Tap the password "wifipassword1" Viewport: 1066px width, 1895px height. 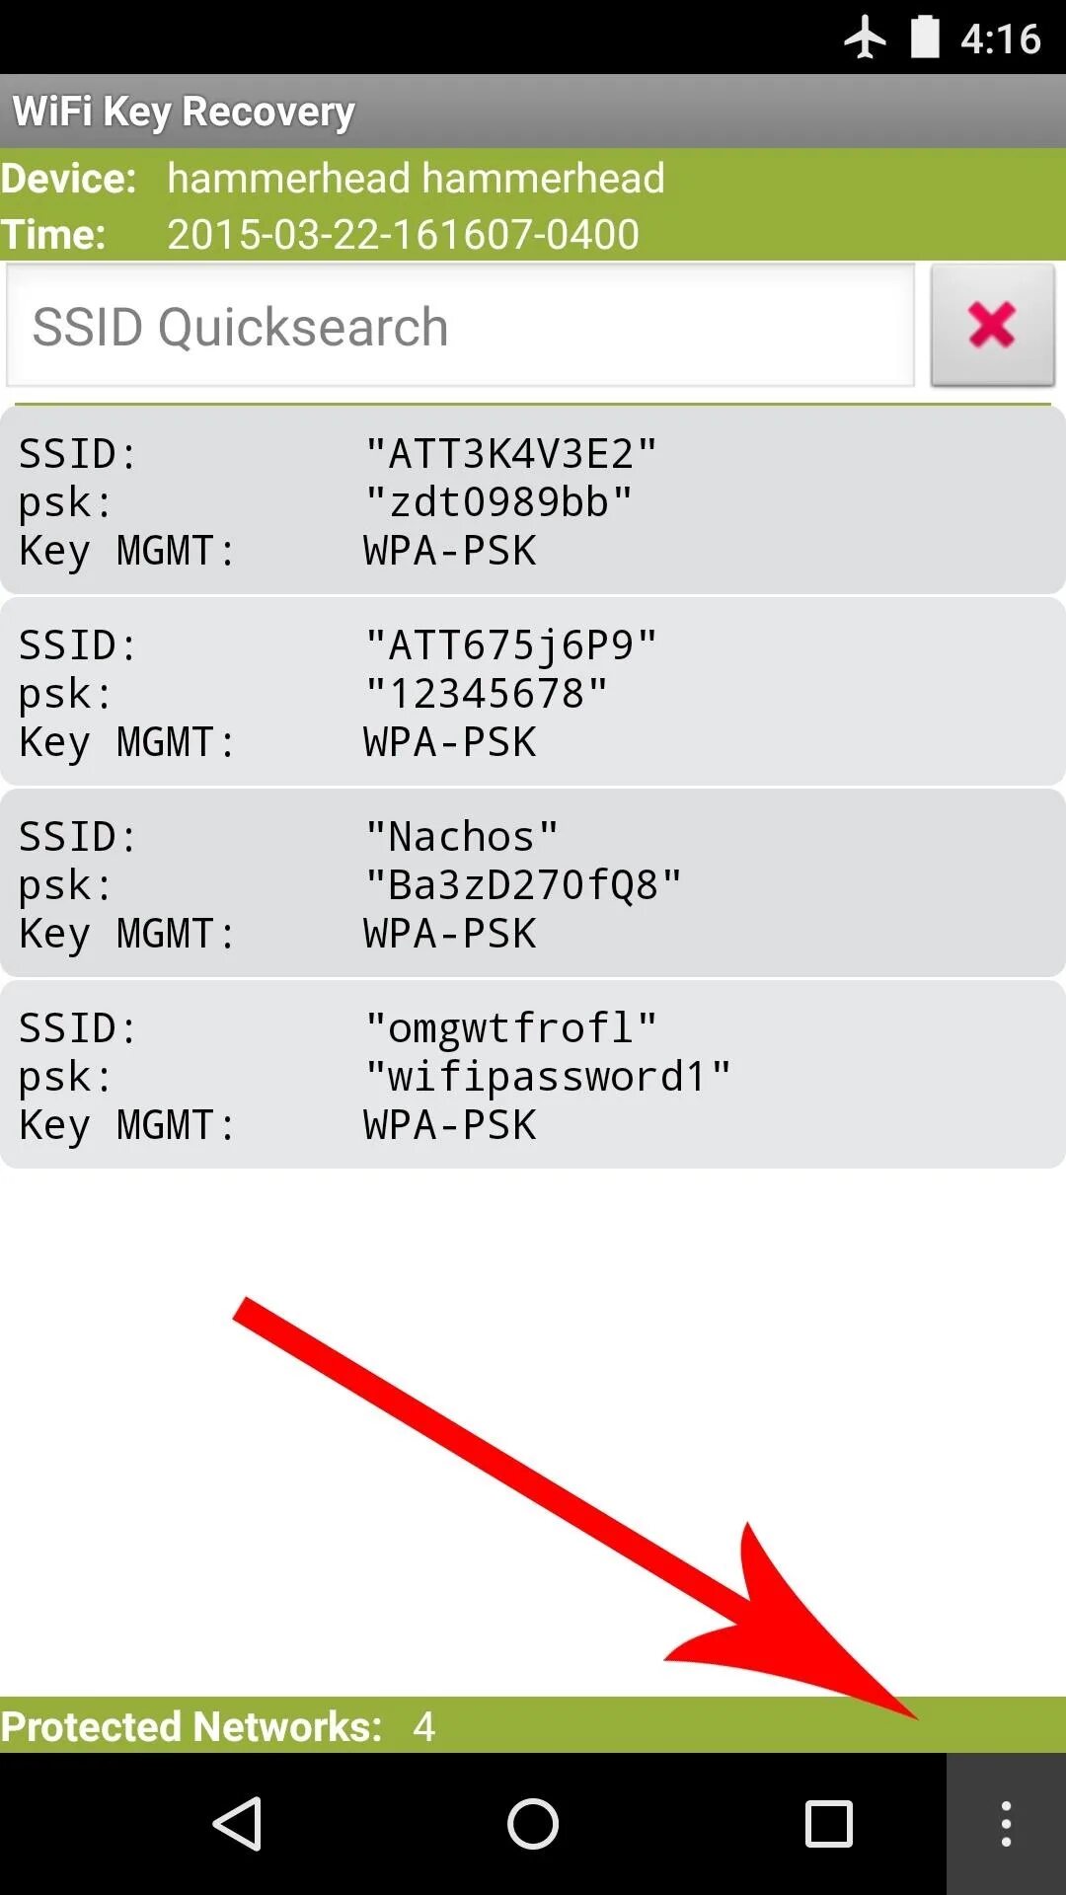pos(548,1077)
